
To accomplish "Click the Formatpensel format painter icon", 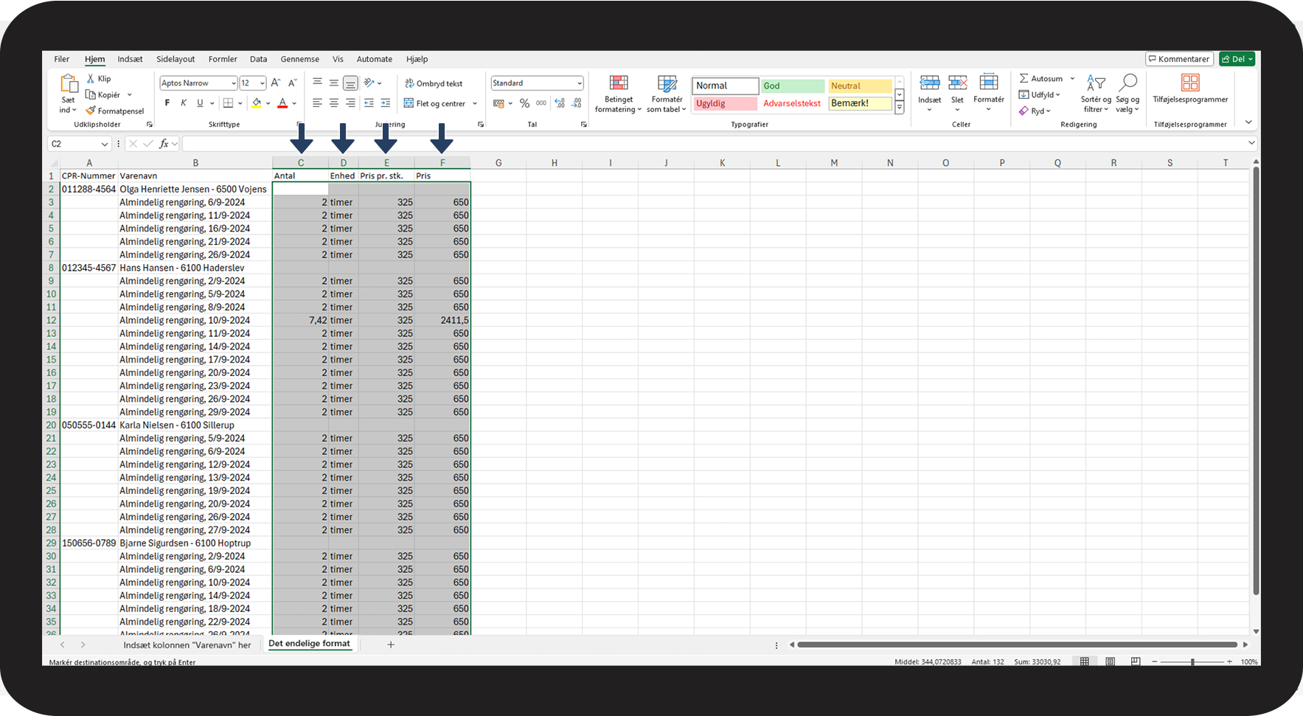I will [x=91, y=111].
